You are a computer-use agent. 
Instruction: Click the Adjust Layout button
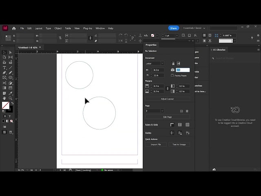coord(168,99)
